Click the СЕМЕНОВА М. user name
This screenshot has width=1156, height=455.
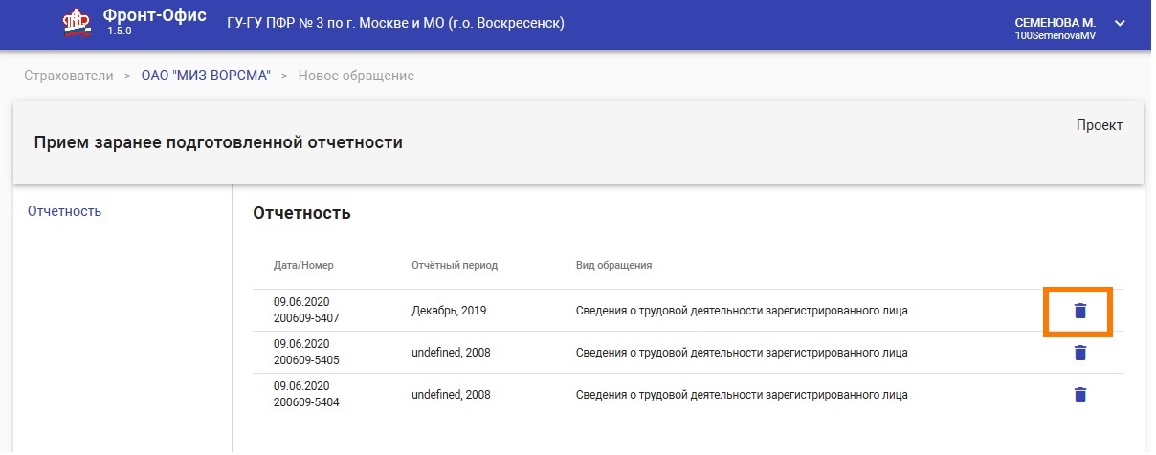point(1055,22)
